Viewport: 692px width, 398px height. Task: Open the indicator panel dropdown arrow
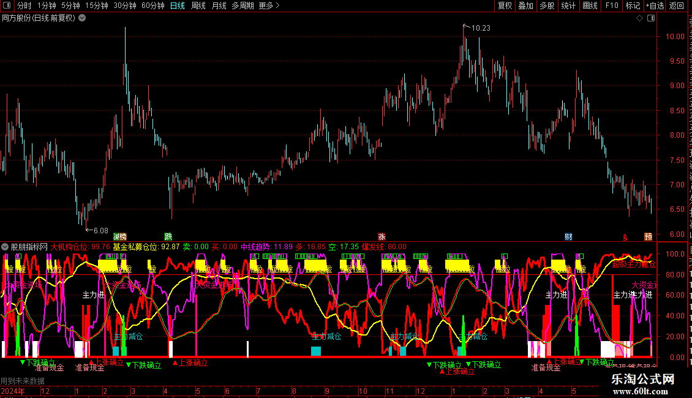(x=5, y=247)
